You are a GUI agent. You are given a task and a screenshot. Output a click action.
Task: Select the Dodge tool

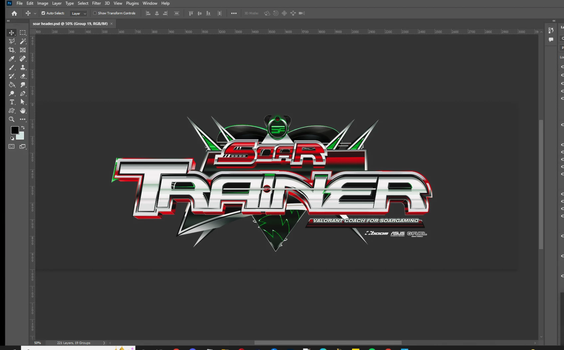12,93
